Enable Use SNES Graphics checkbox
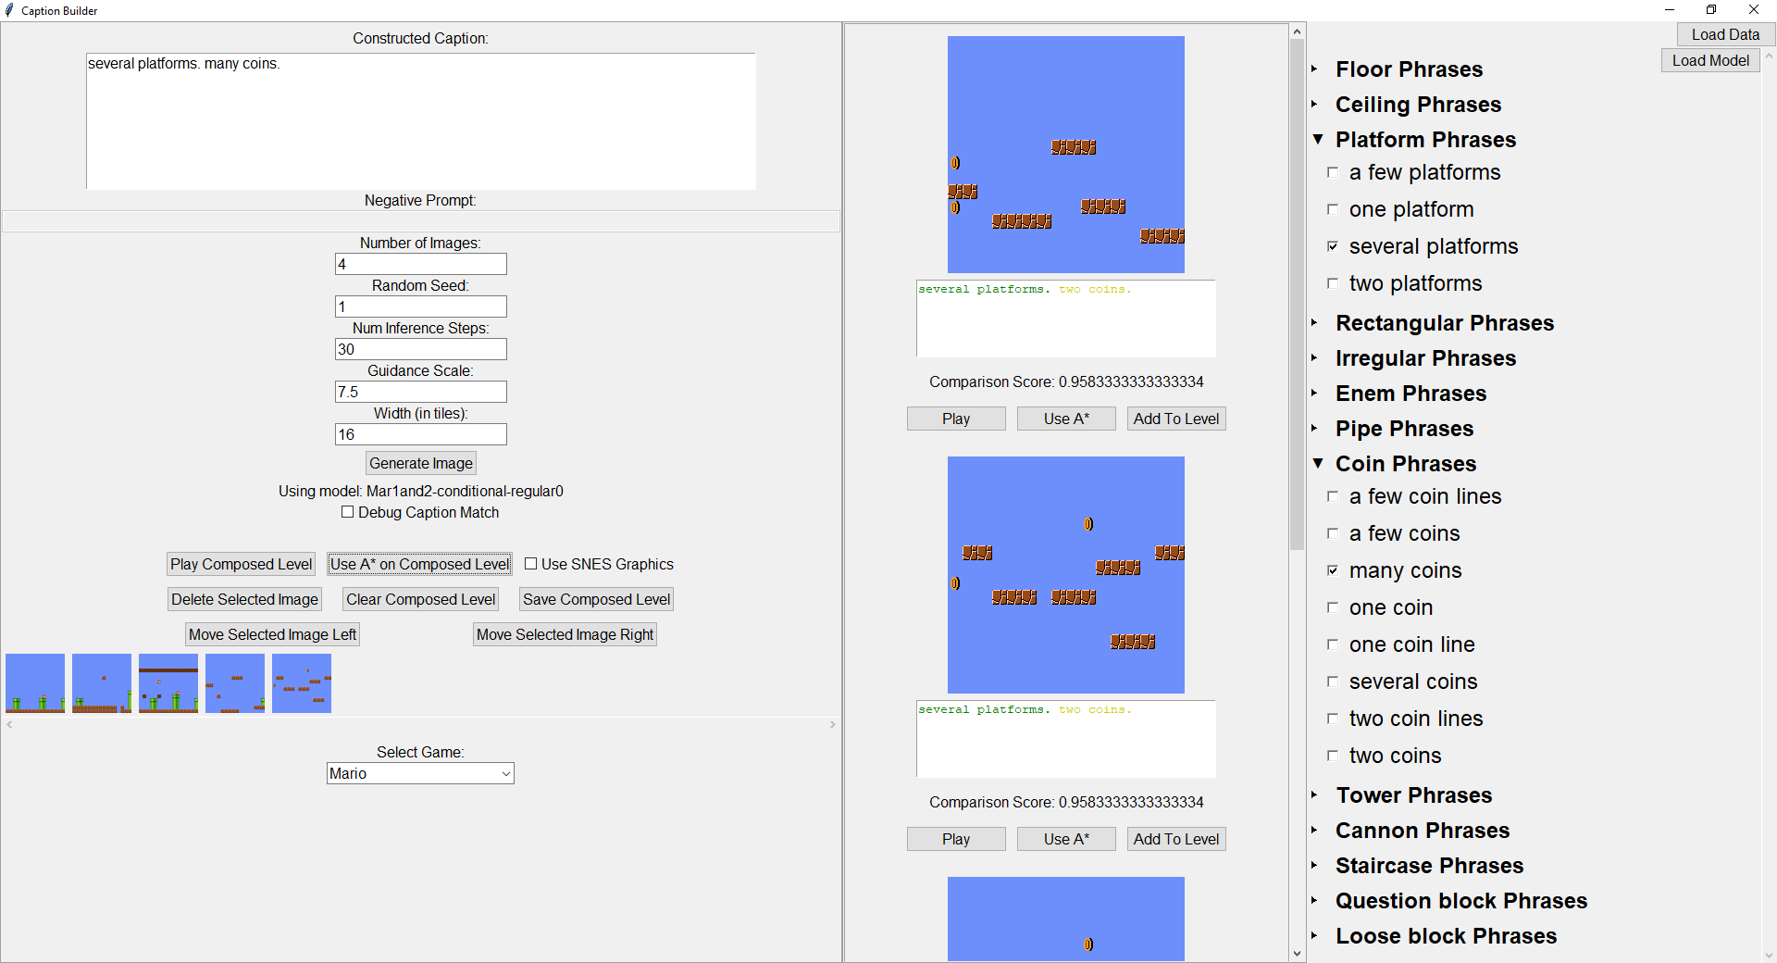Viewport: 1777px width, 963px height. pyautogui.click(x=531, y=564)
